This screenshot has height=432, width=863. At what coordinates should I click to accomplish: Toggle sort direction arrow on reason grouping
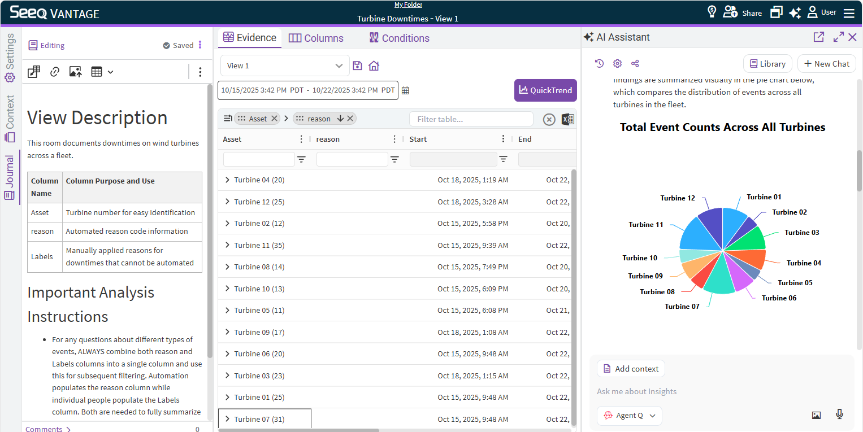(x=340, y=119)
